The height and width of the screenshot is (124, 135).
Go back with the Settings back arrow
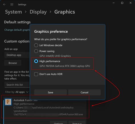[x=4, y=5]
